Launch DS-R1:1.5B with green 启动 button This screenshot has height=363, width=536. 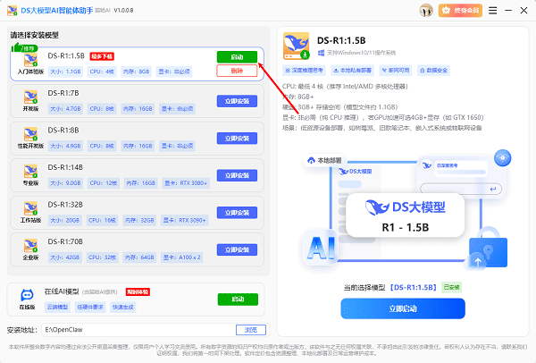coord(237,57)
